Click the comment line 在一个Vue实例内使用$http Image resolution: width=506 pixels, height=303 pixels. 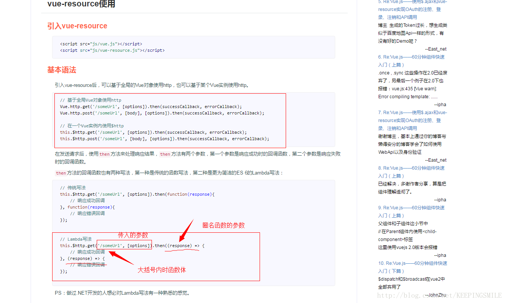(x=92, y=126)
